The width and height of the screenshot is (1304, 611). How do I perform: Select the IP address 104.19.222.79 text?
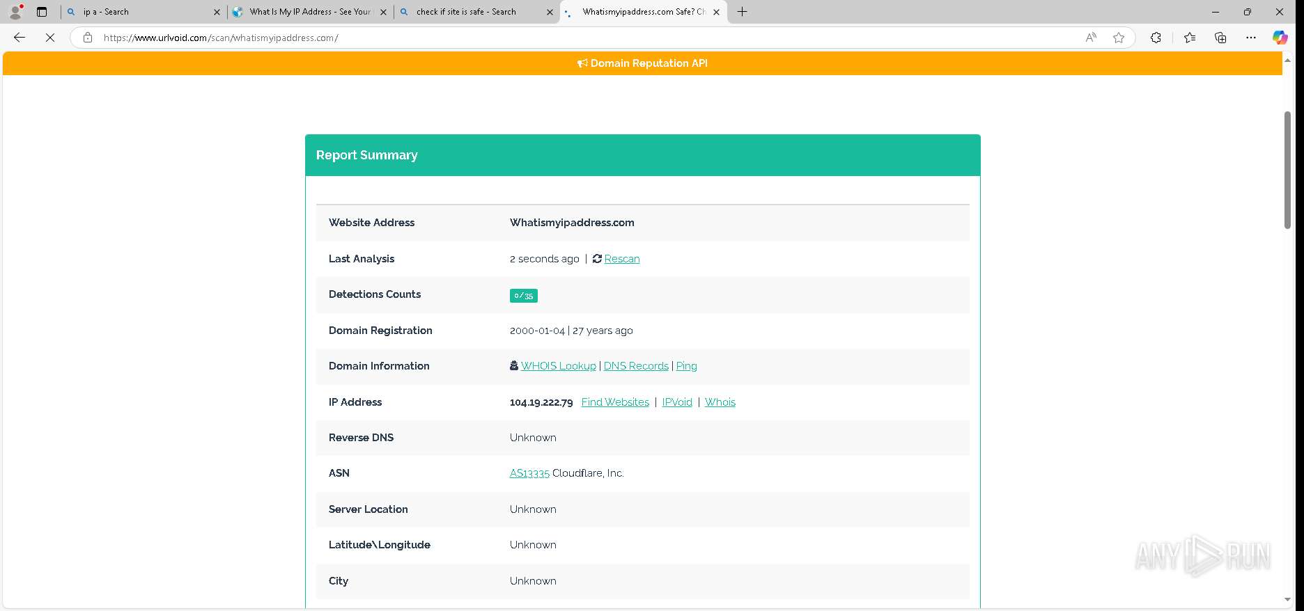coord(541,402)
